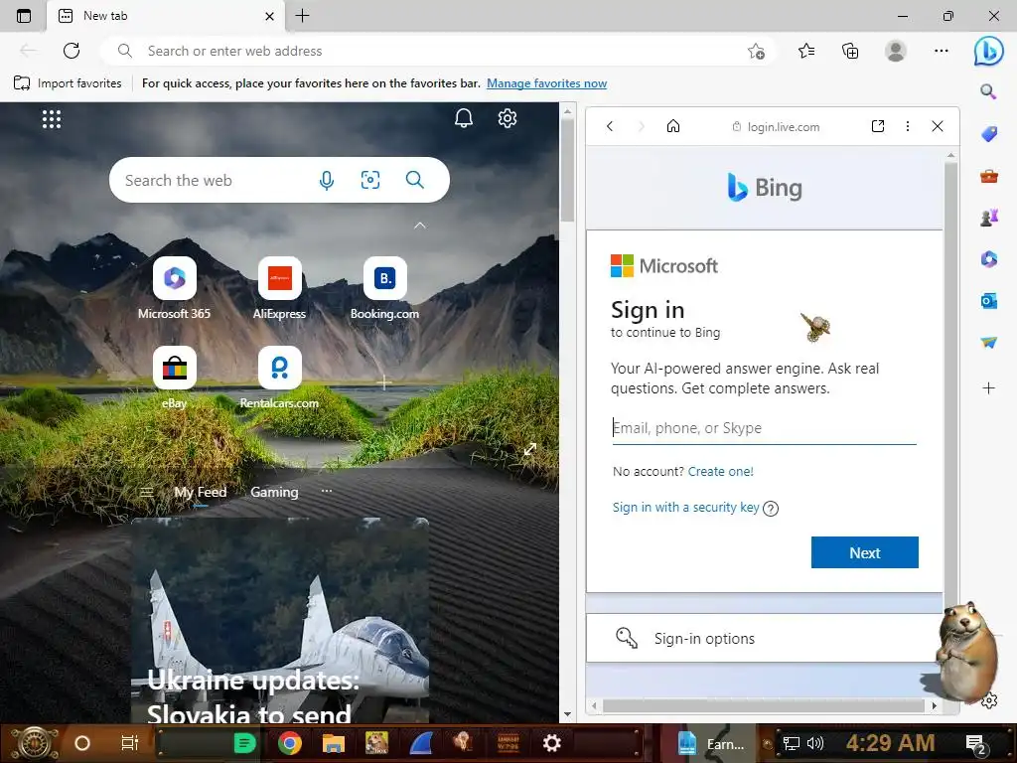Click the sidebar pane horizontal scrollbar

764,705
